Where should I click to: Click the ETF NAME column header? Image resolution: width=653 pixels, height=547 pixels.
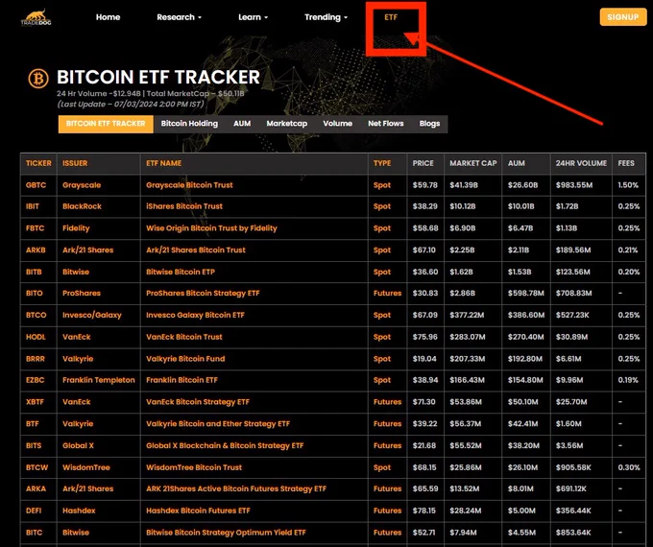tap(163, 163)
